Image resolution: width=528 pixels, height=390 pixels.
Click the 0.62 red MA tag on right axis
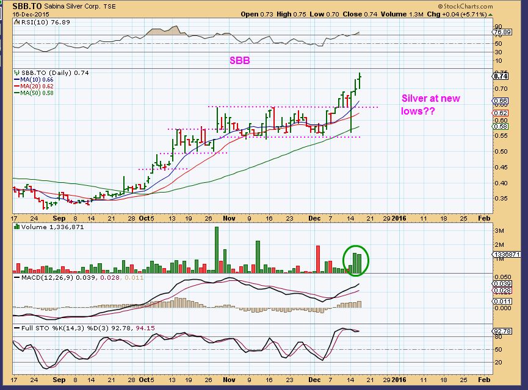[x=501, y=113]
